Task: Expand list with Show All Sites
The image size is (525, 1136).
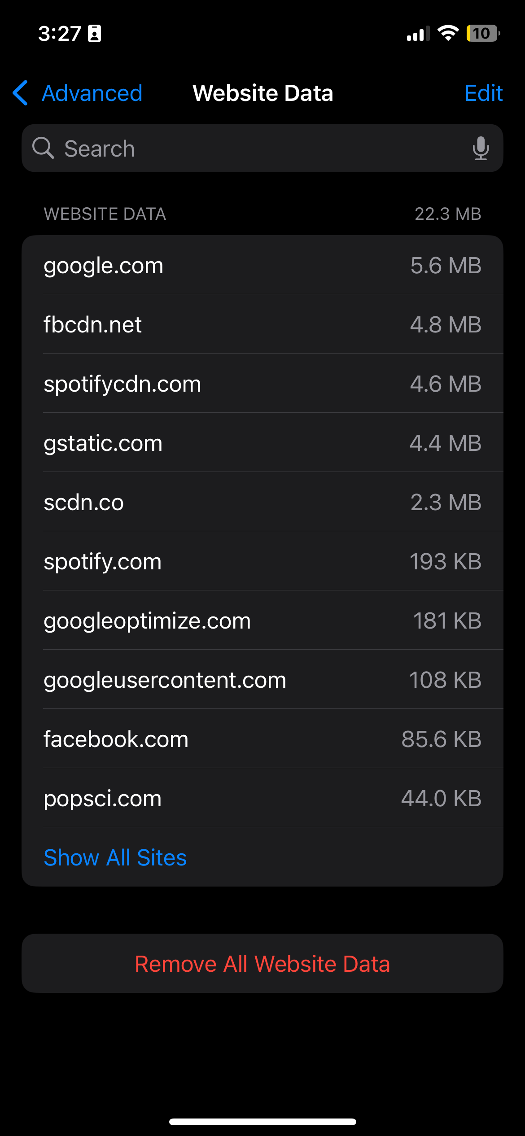Action: tap(115, 857)
